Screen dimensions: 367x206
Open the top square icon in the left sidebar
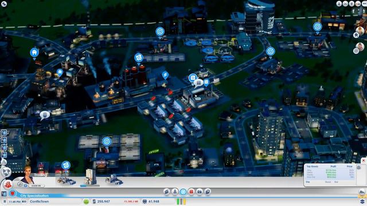tap(4, 133)
